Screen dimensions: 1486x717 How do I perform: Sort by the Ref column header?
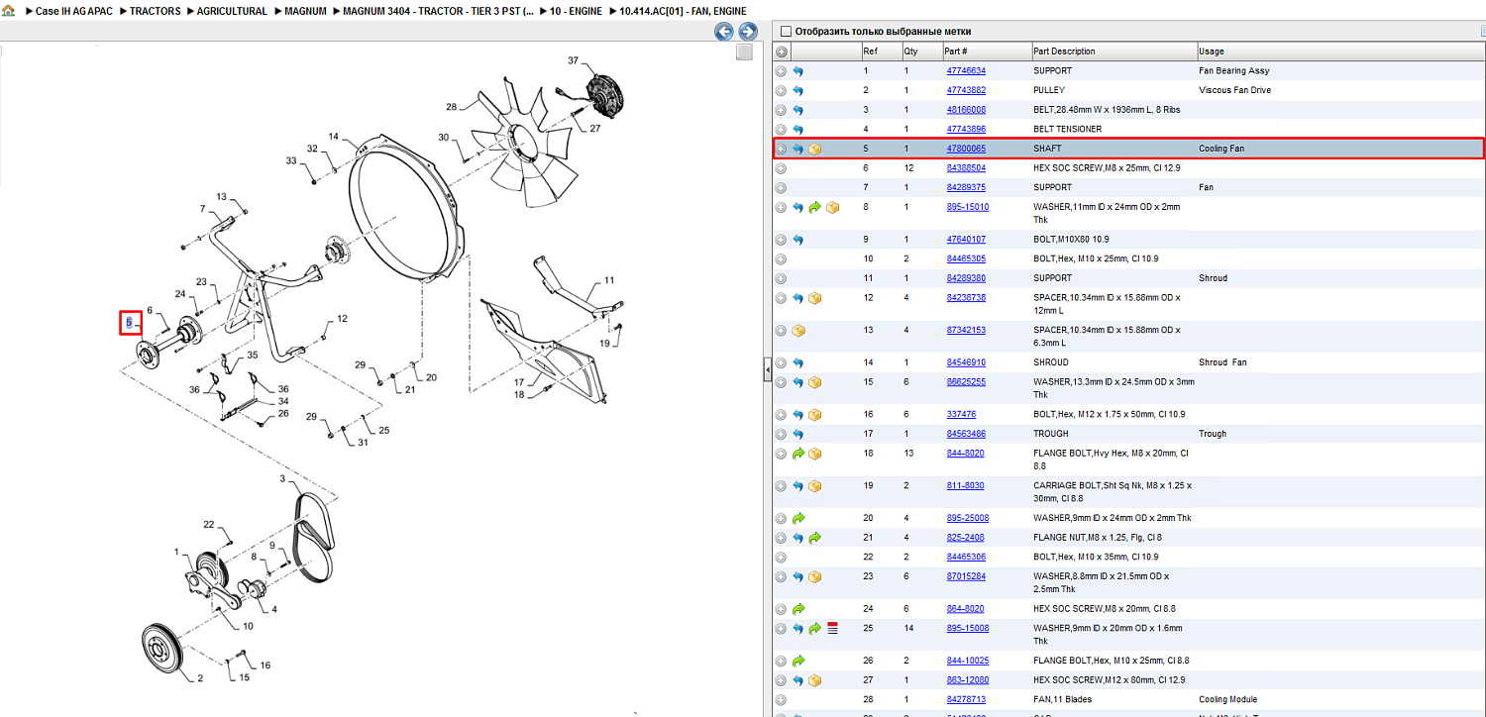point(881,51)
